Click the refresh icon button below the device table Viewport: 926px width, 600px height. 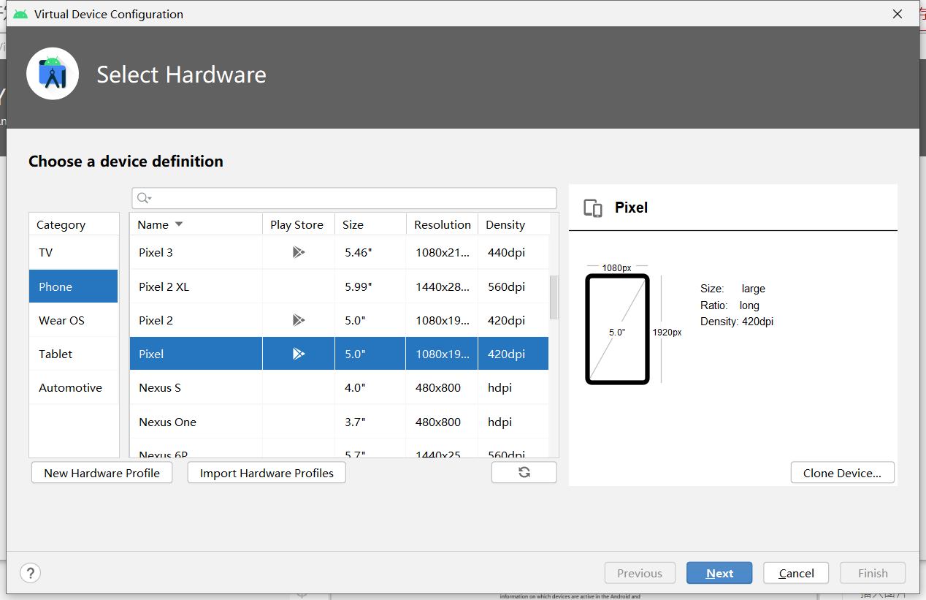tap(524, 472)
